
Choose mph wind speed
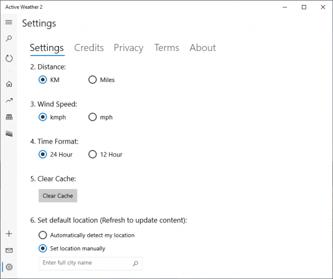(x=100, y=117)
